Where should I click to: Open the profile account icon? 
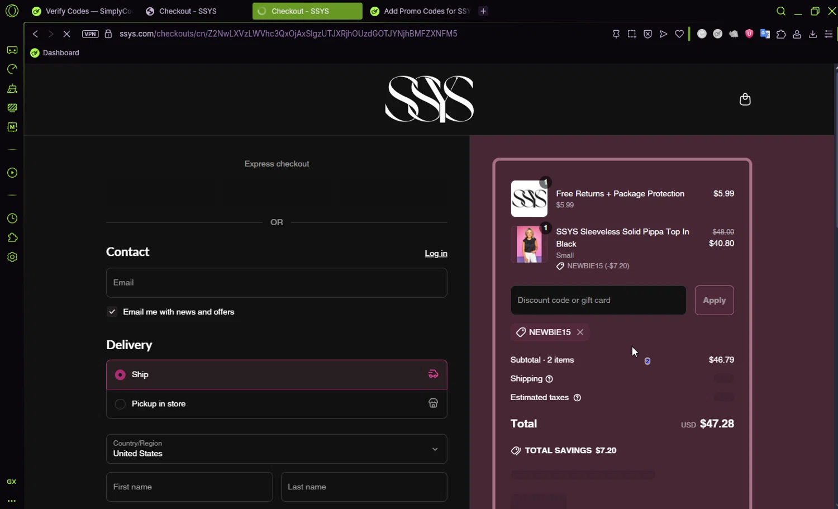[x=797, y=34]
